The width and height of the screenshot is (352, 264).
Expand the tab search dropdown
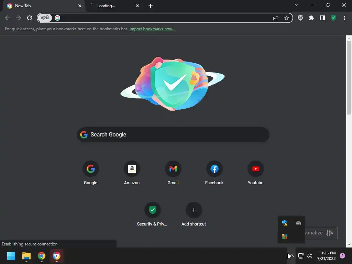coord(297,5)
